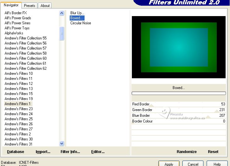Click the filter list scroll down arrow
This screenshot has height=166, width=230.
pyautogui.click(x=62, y=143)
